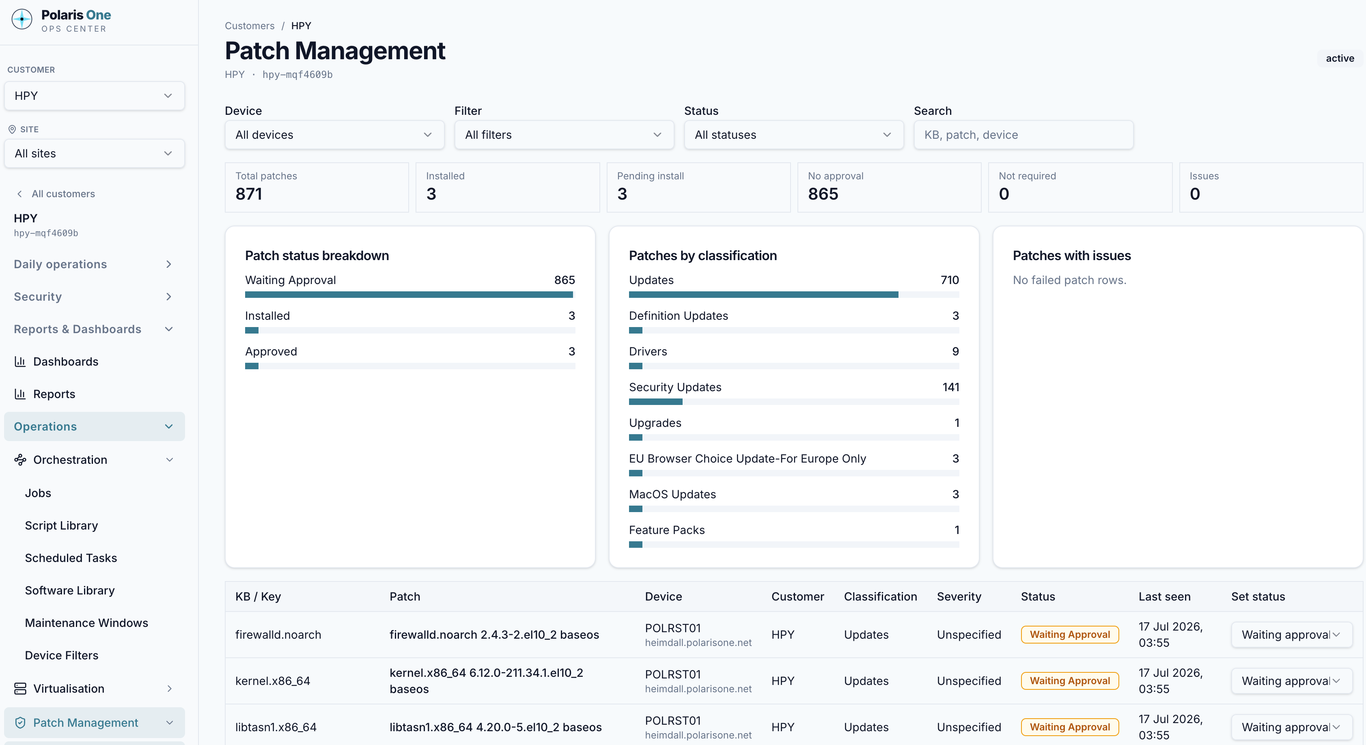Click Waiting Approval badge for firewalld.noarch

coord(1070,635)
